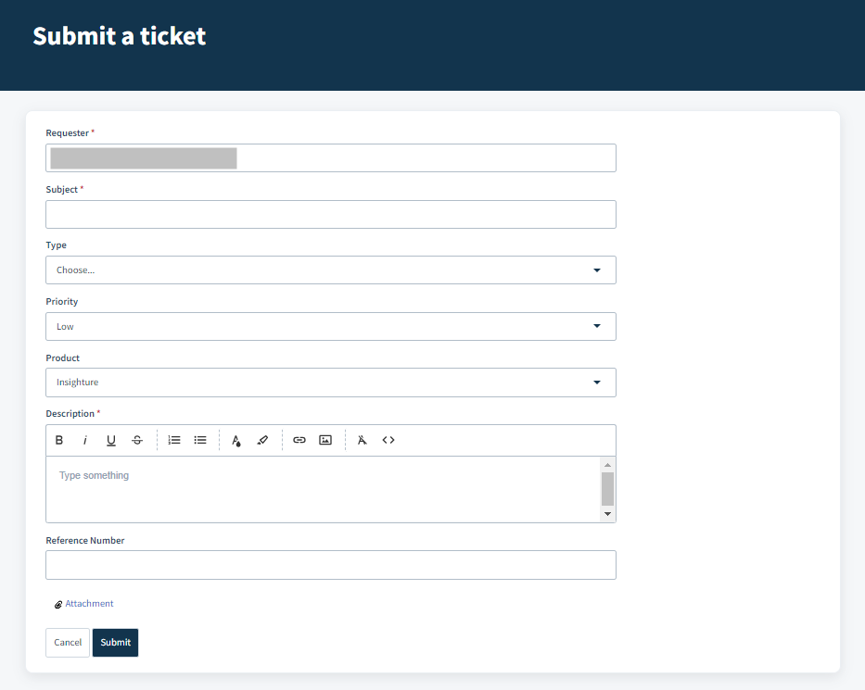
Task: Switch to code view in editor
Action: pyautogui.click(x=388, y=440)
